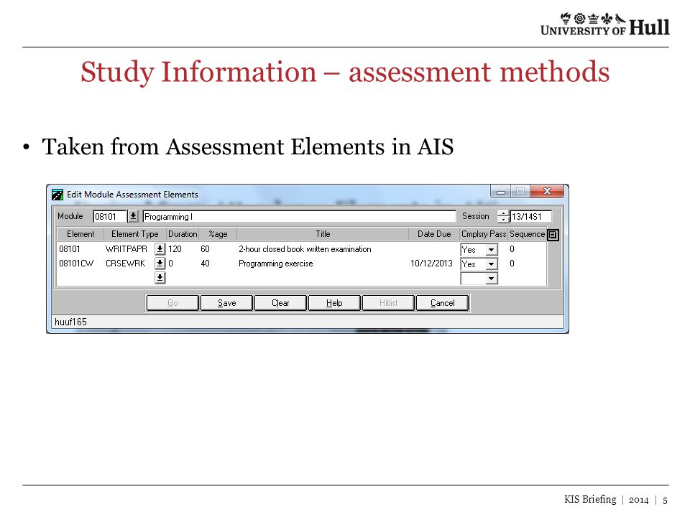
Task: Click the Edit Module Assessment Elements window icon
Action: 57,195
